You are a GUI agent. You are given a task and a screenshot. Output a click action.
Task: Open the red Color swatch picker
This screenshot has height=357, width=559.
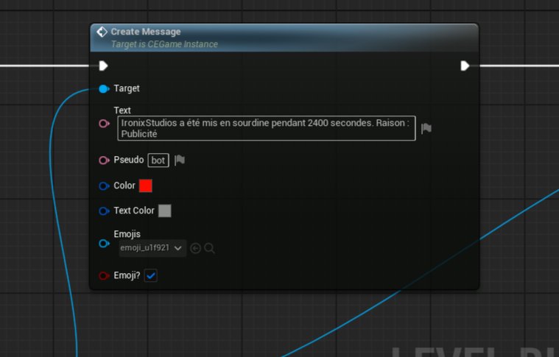pos(145,185)
